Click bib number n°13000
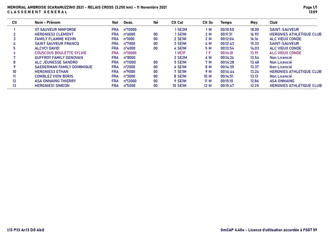Image resolution: width=328 pixels, height=232 pixels. point(130,29)
